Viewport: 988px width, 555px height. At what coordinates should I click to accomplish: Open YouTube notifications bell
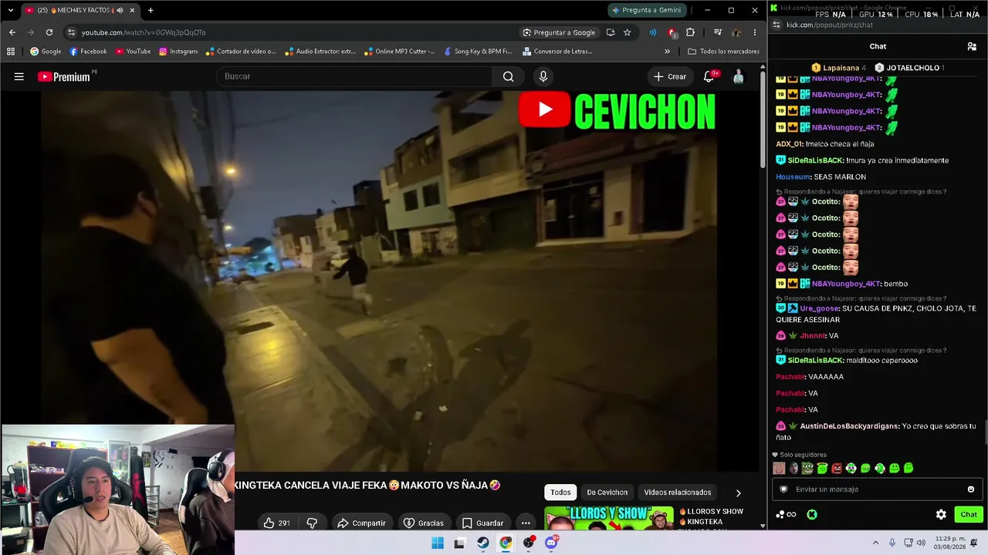click(x=709, y=76)
